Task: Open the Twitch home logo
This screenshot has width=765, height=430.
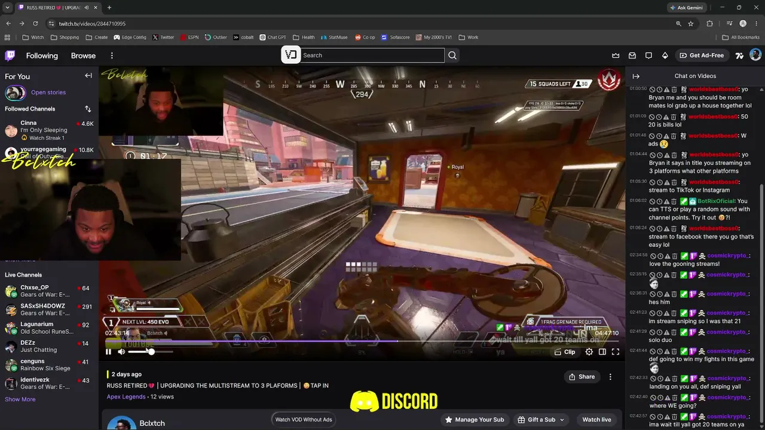Action: pyautogui.click(x=10, y=56)
